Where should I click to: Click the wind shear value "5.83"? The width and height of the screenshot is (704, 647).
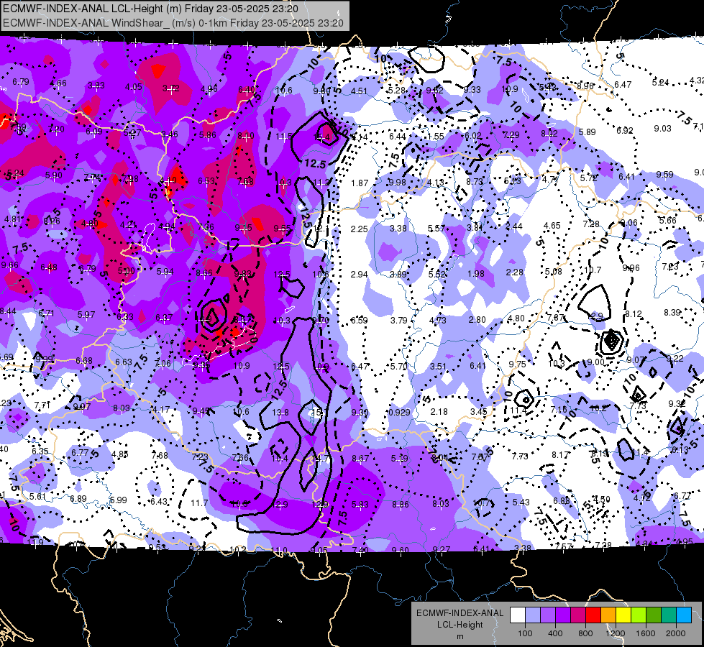[x=360, y=505]
